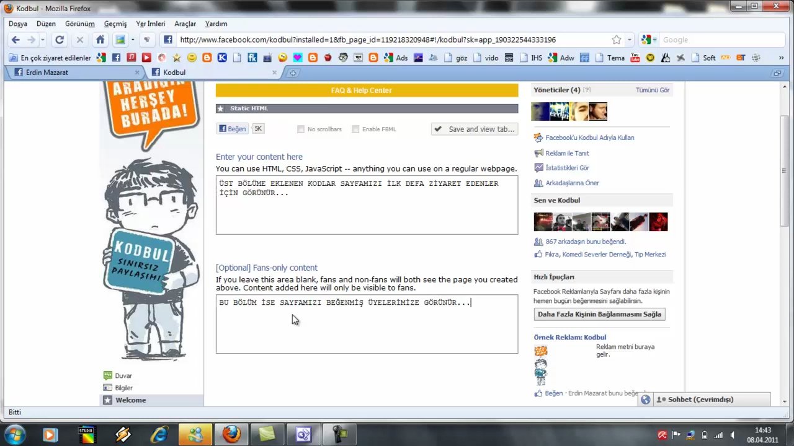Open the YouTube logo bookmark near Tema
The width and height of the screenshot is (794, 446).
click(x=635, y=58)
